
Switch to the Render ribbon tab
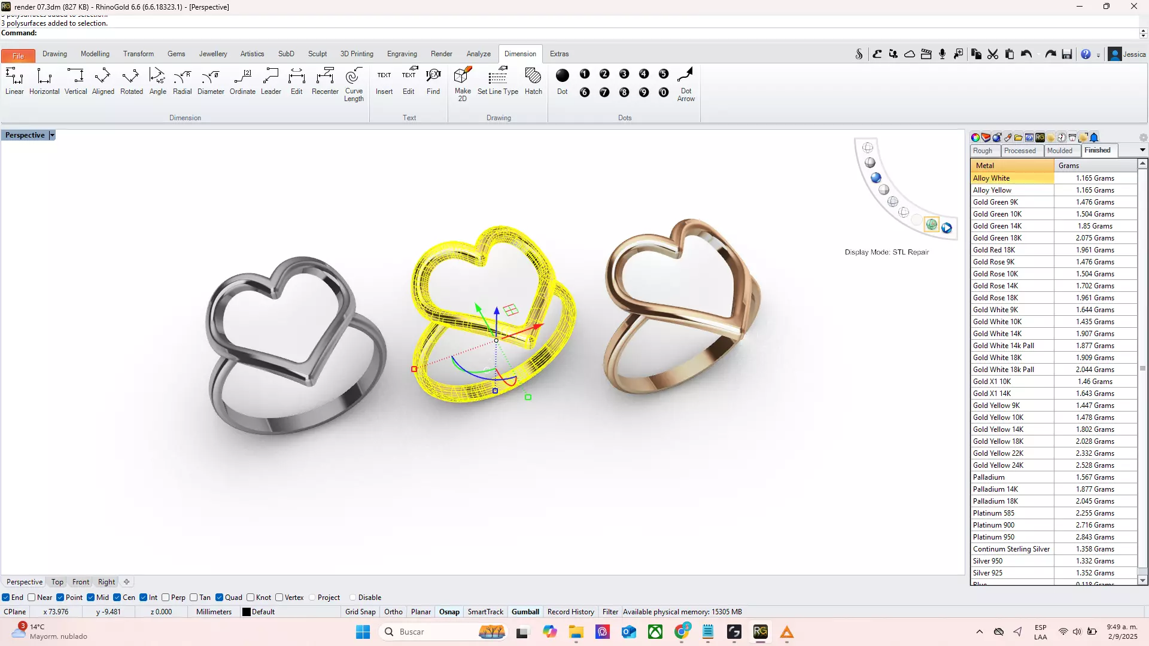(x=442, y=54)
